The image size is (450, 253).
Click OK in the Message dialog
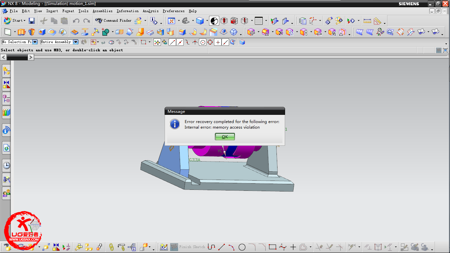click(225, 137)
